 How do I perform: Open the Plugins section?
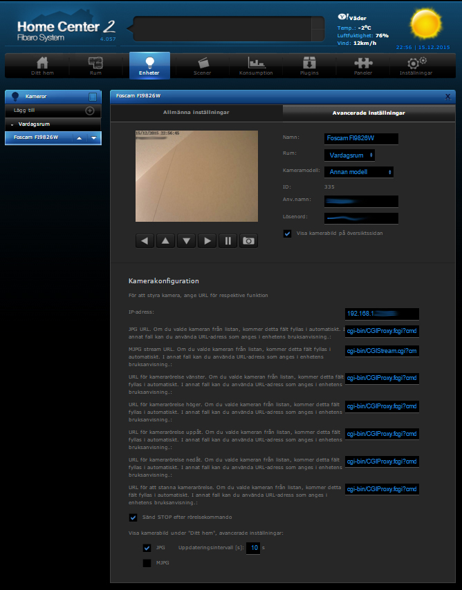(x=309, y=66)
